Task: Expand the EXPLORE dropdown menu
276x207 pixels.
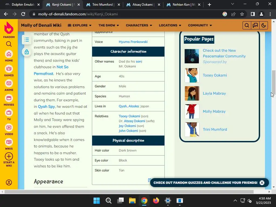Action: [80, 25]
